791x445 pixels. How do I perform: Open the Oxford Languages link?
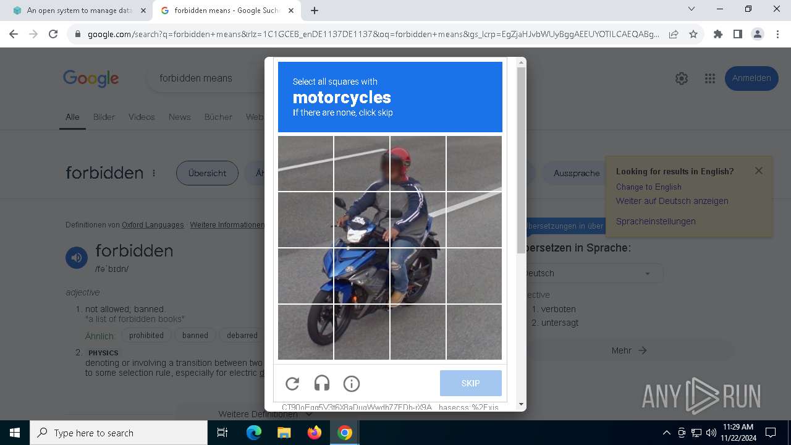click(153, 225)
